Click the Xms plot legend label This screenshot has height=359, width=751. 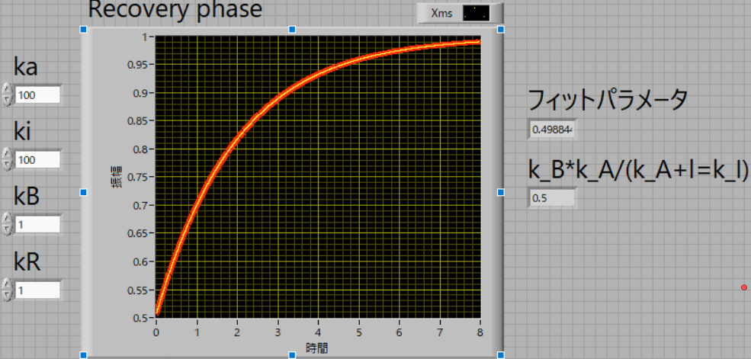click(441, 13)
